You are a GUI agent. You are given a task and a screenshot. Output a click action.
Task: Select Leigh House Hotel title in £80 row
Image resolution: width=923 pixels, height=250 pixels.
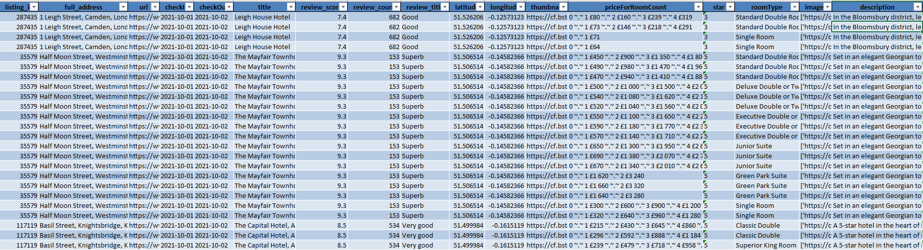pyautogui.click(x=264, y=17)
